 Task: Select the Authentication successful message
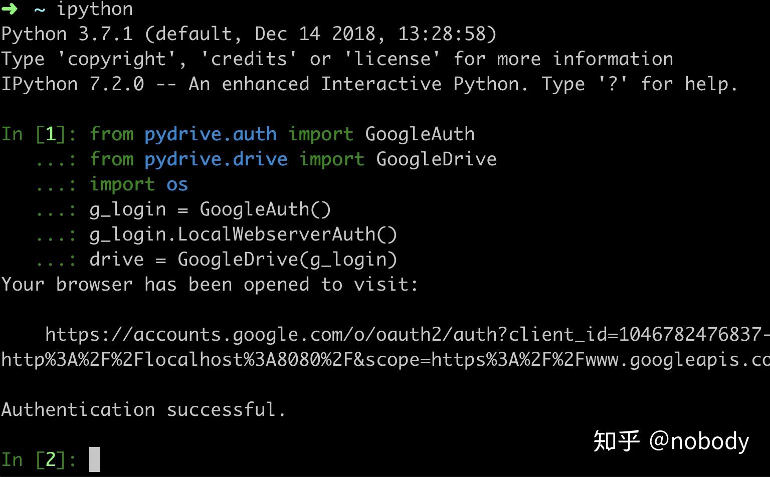pyautogui.click(x=143, y=409)
